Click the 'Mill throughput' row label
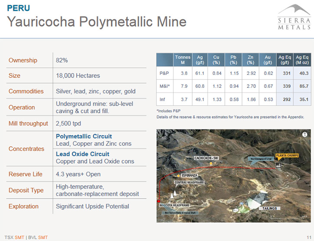 (x=28, y=123)
